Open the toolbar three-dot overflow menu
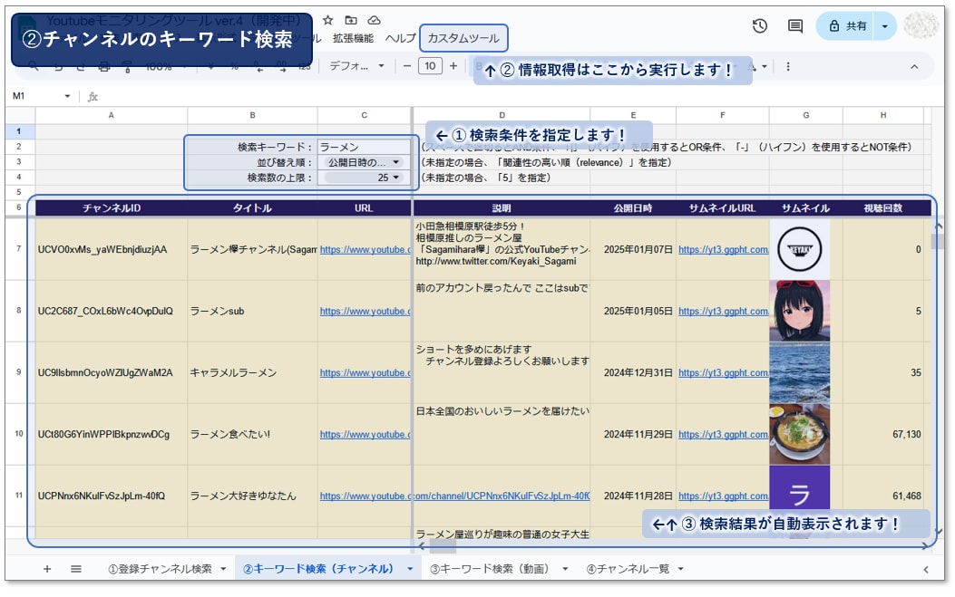Screen dimensions: 955x597 788,66
